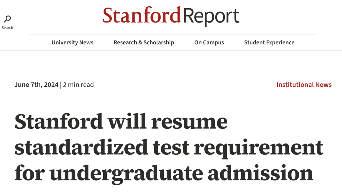The height and width of the screenshot is (195, 342).
Task: Open the Institutional News category link
Action: [304, 85]
